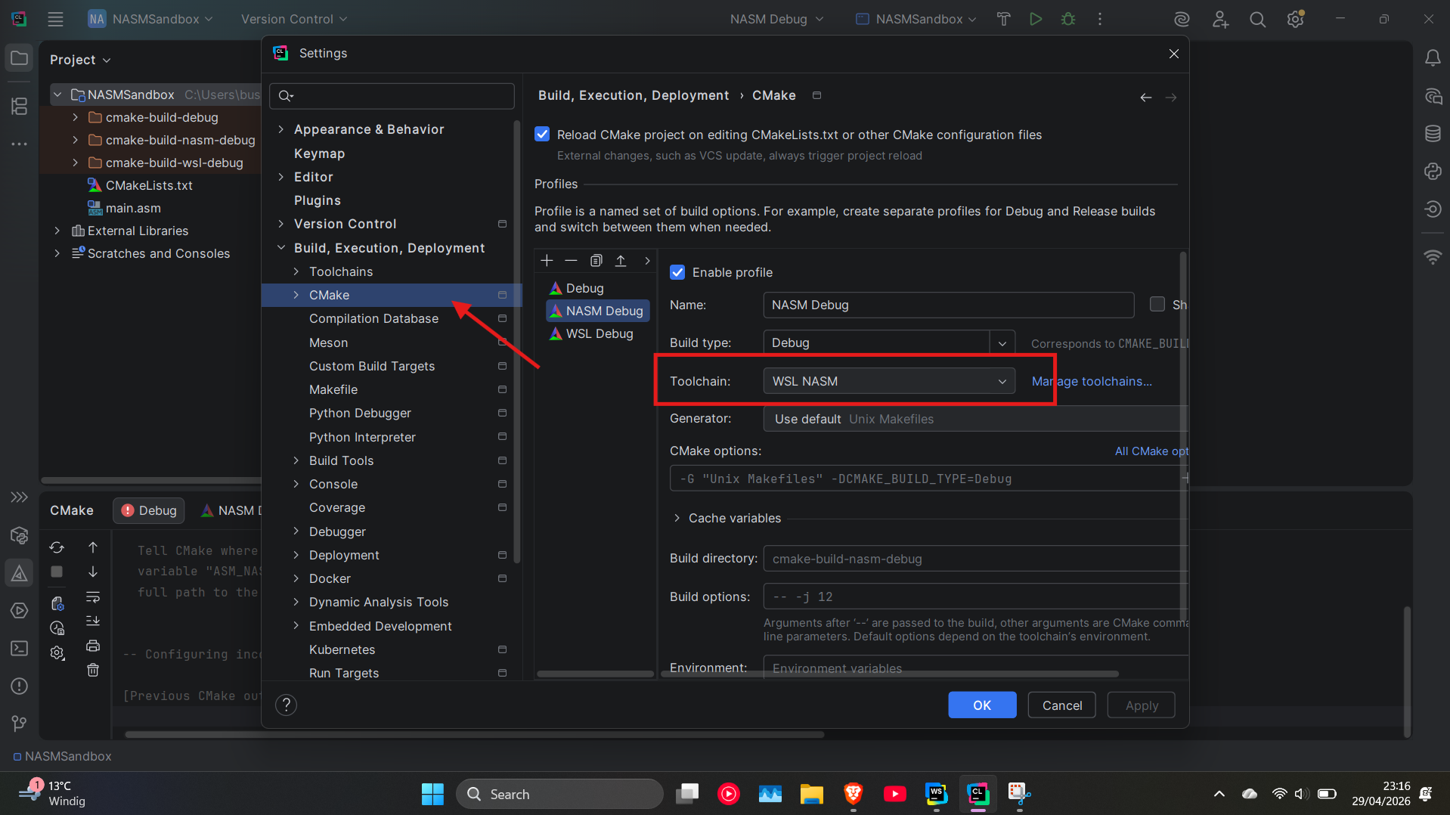Open the Terminal tool window
Image resolution: width=1450 pixels, height=815 pixels.
[x=19, y=648]
